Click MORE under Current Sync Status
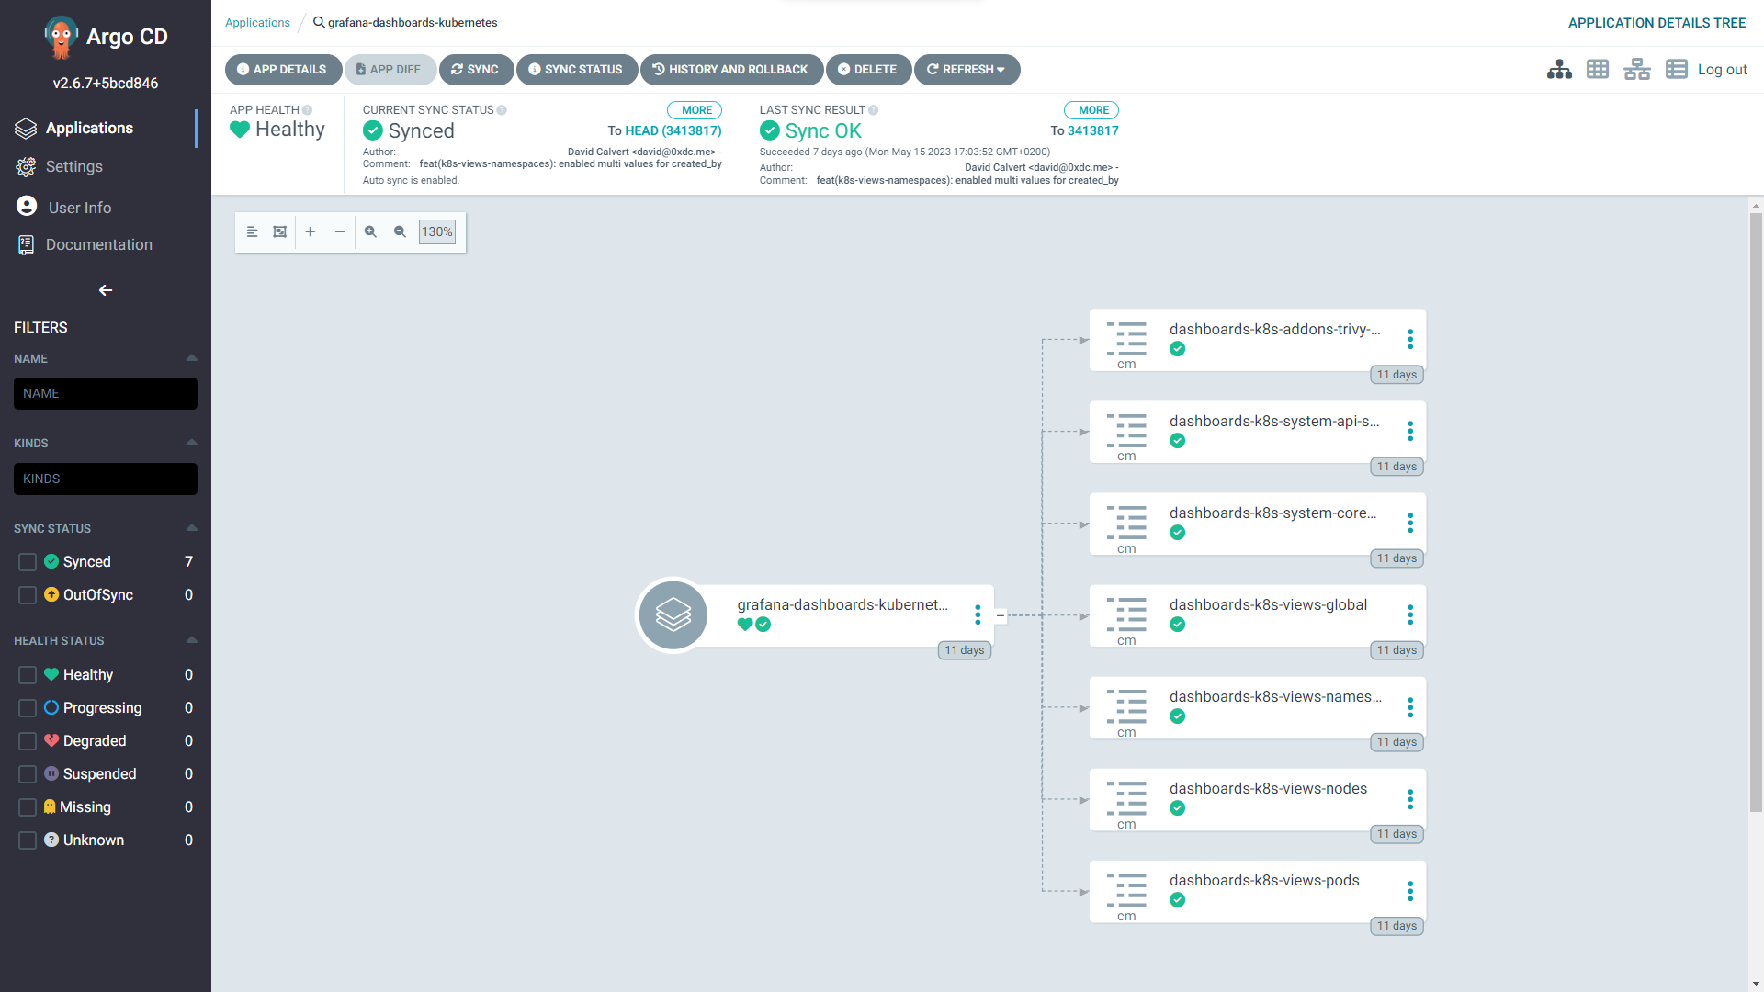Viewport: 1764px width, 992px height. coord(695,110)
